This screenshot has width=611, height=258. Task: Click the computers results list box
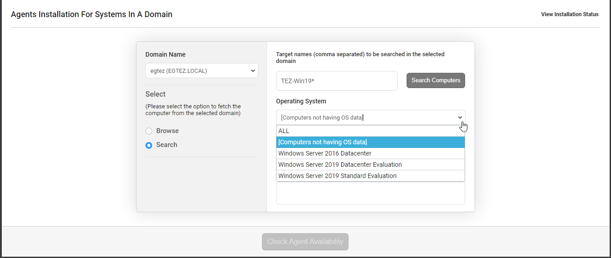tap(371, 193)
